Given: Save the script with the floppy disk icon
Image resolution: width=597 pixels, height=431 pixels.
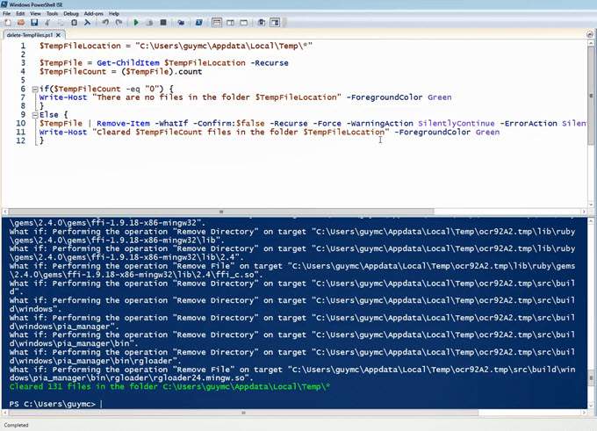Looking at the screenshot, I should 34,23.
